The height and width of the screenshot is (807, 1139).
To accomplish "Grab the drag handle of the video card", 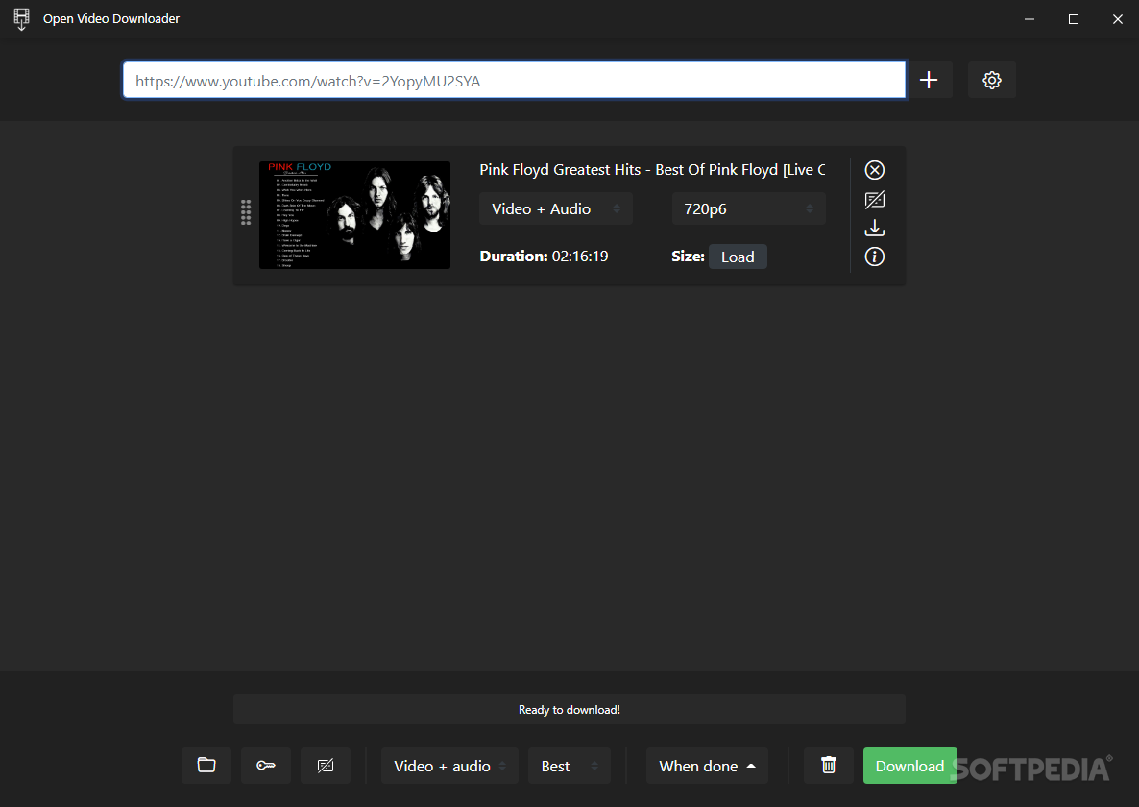I will (246, 213).
